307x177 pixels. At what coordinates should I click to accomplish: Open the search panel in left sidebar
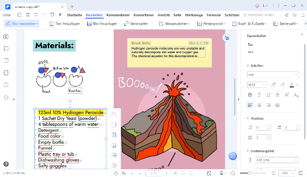6,85
